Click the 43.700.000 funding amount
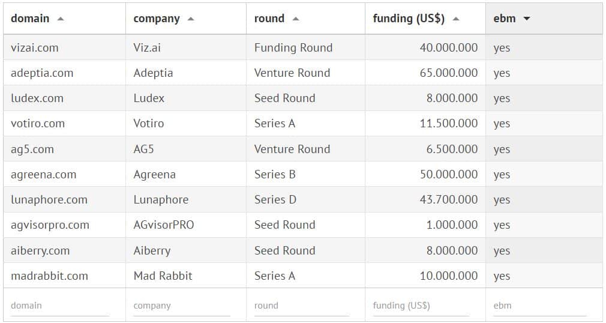Screen dimensions: 606x323 tap(449, 200)
